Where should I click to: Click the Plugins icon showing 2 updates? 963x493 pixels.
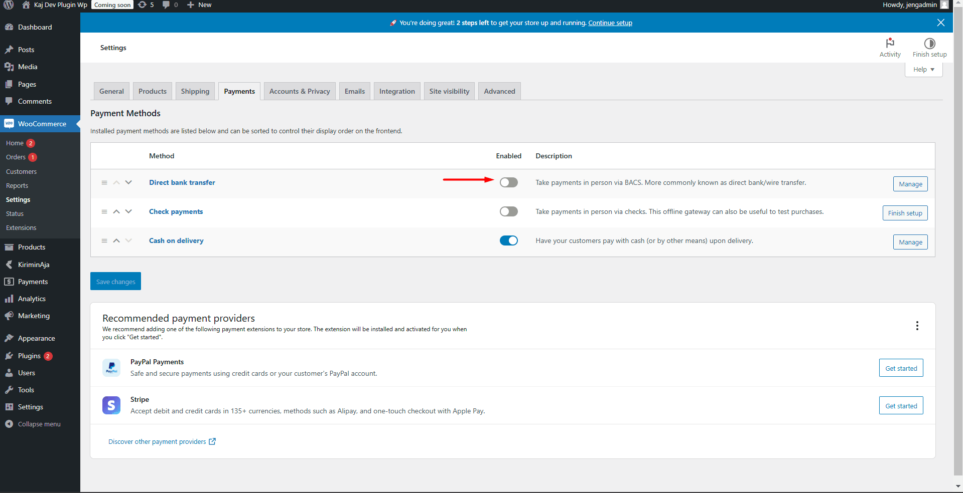10,356
